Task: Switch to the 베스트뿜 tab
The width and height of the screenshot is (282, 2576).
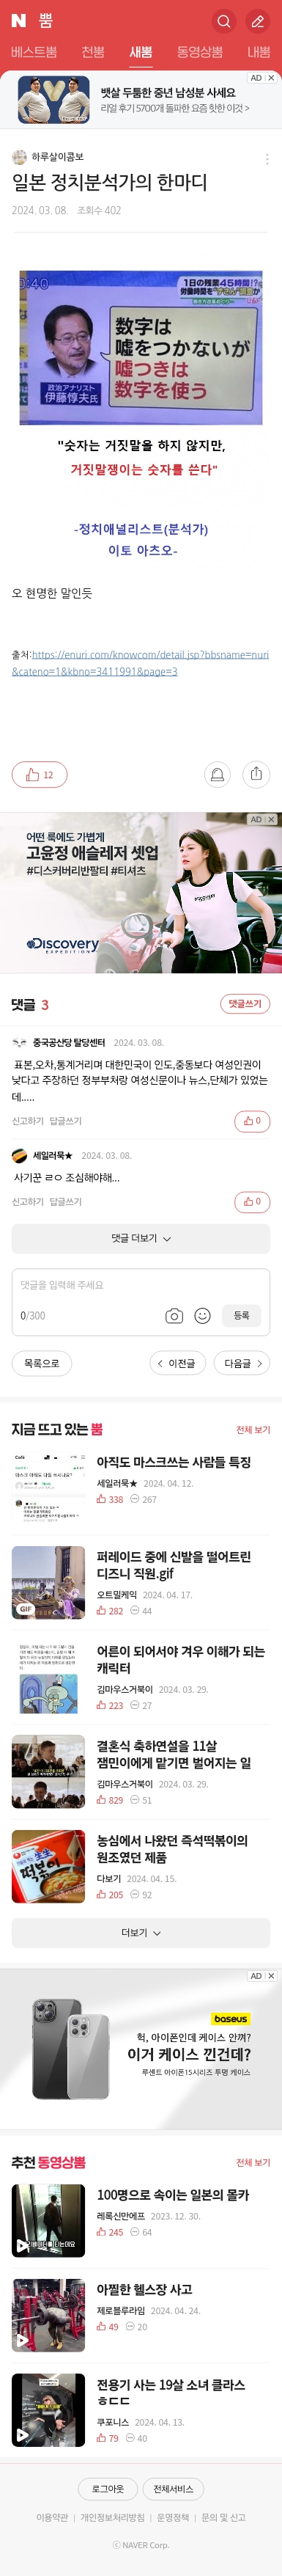Action: tap(34, 52)
